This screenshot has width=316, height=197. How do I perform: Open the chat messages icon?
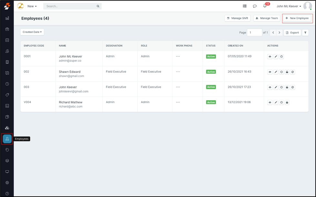coord(255,6)
